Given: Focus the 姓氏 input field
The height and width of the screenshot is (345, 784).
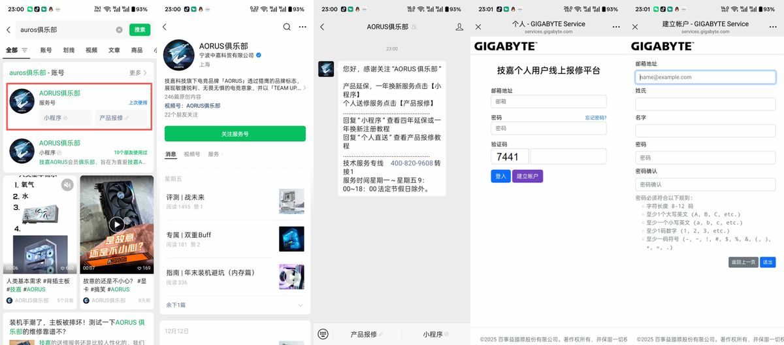Looking at the screenshot, I should click(706, 104).
